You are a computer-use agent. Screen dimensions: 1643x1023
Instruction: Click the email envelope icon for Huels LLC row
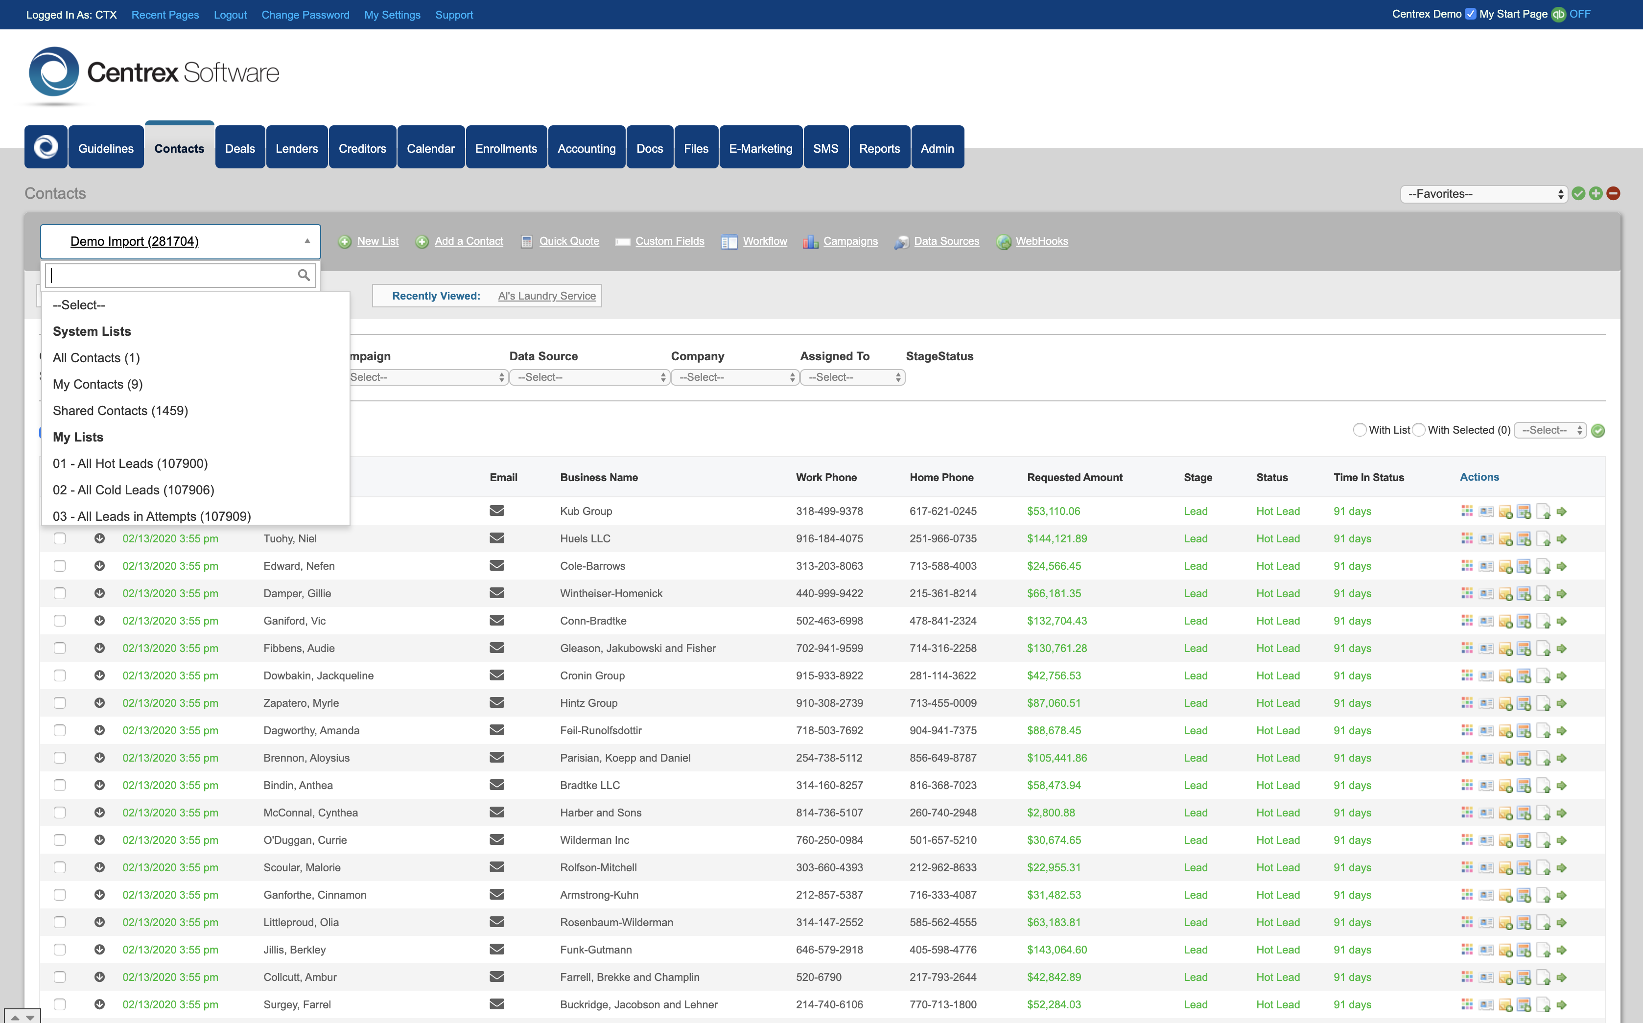497,538
